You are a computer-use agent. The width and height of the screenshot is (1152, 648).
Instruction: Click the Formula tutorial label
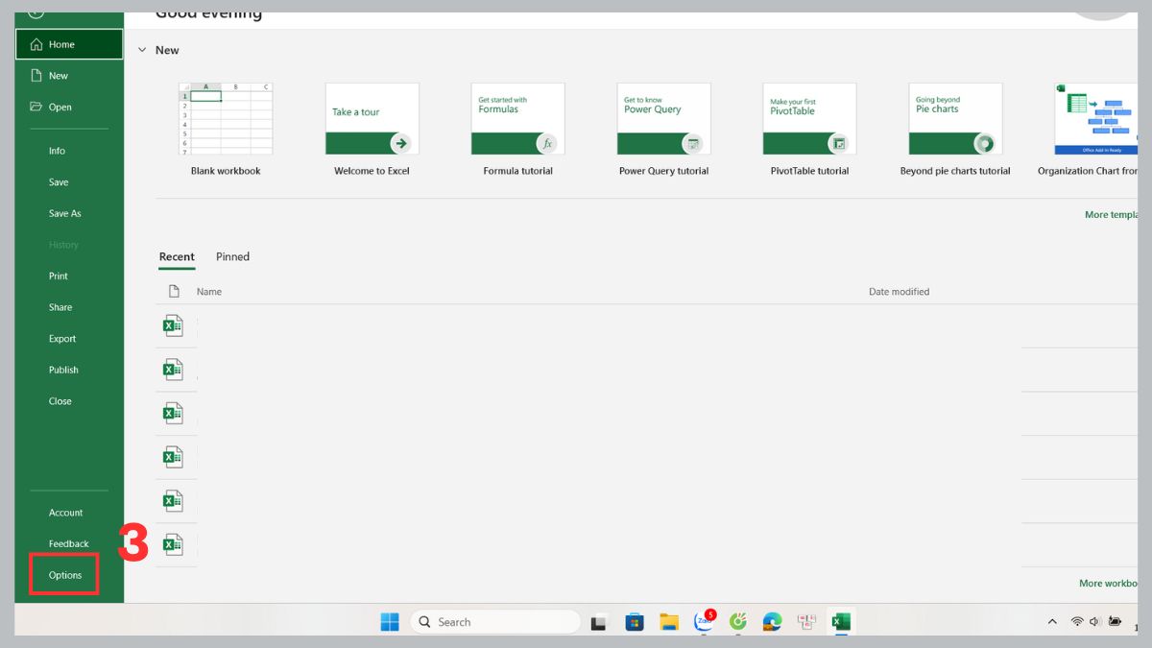[x=518, y=171]
